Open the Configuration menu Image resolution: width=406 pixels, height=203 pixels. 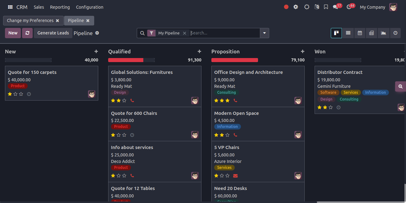tap(90, 7)
